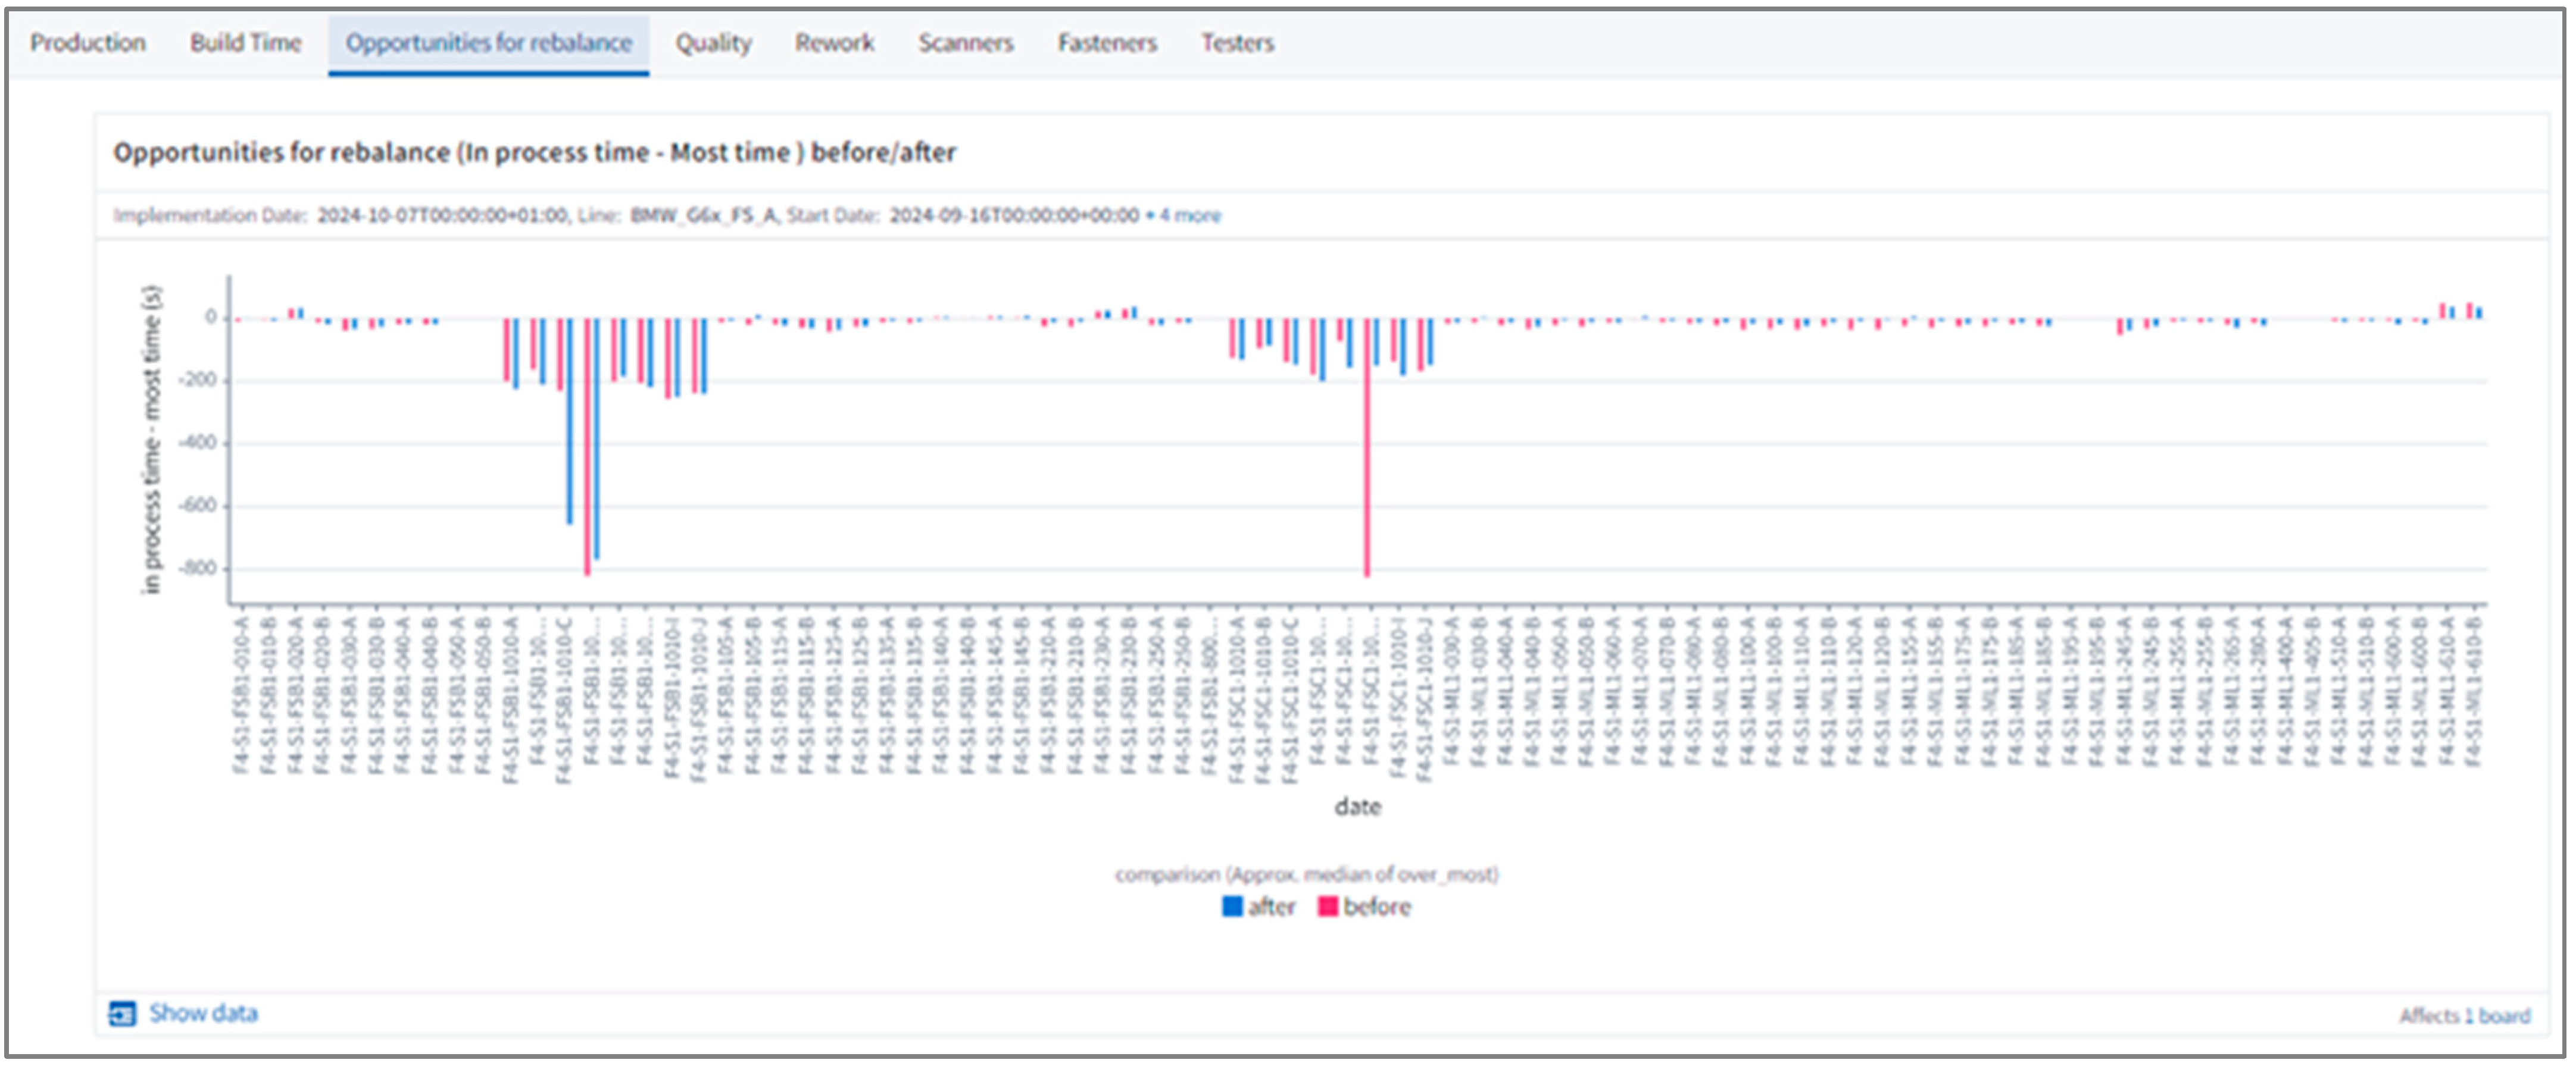
Task: Open the Scanners tab
Action: (x=965, y=43)
